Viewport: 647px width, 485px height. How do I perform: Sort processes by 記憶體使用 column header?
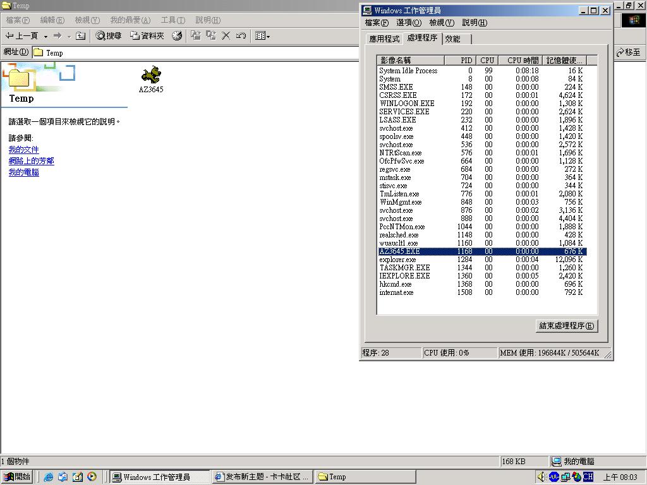tap(564, 60)
